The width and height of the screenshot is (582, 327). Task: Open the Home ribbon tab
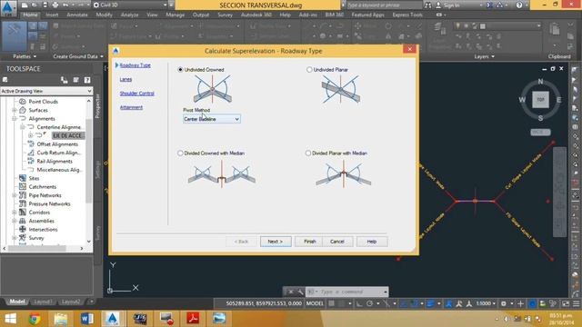[30, 15]
